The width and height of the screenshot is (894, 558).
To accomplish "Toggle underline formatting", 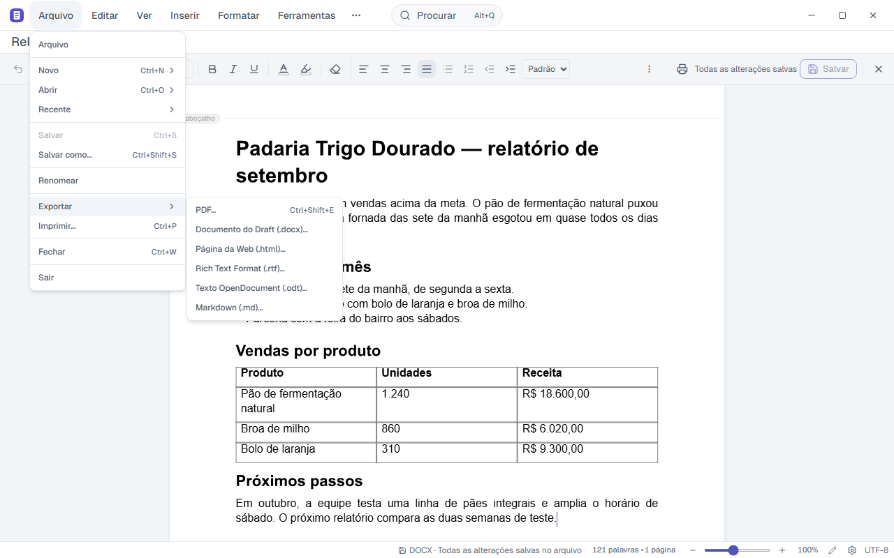I will pyautogui.click(x=254, y=69).
